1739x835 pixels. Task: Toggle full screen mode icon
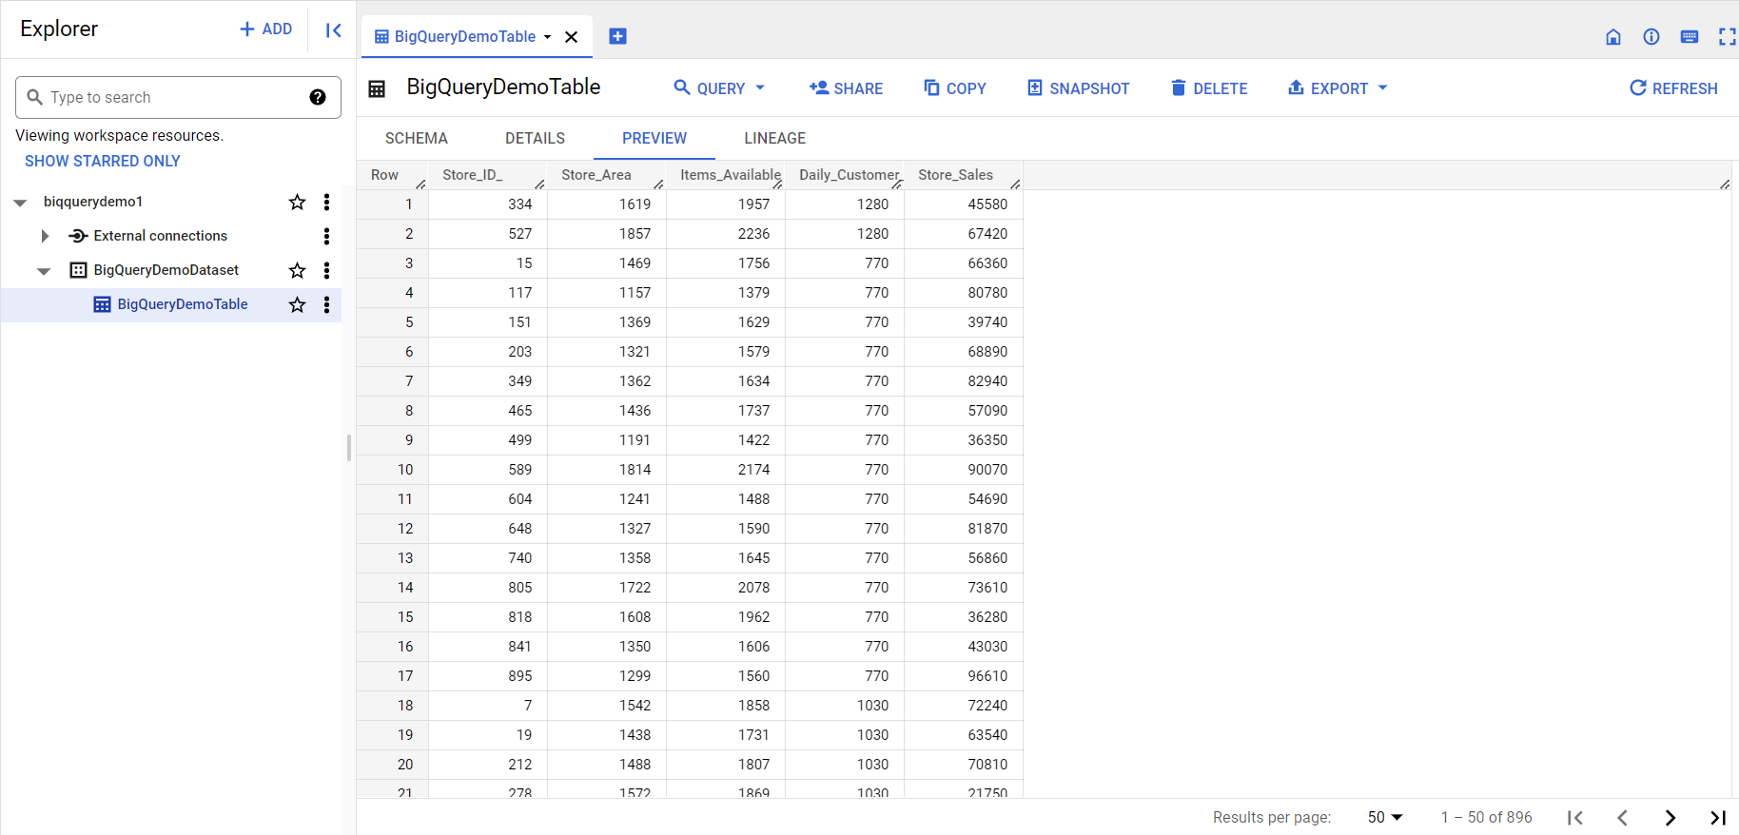point(1727,37)
